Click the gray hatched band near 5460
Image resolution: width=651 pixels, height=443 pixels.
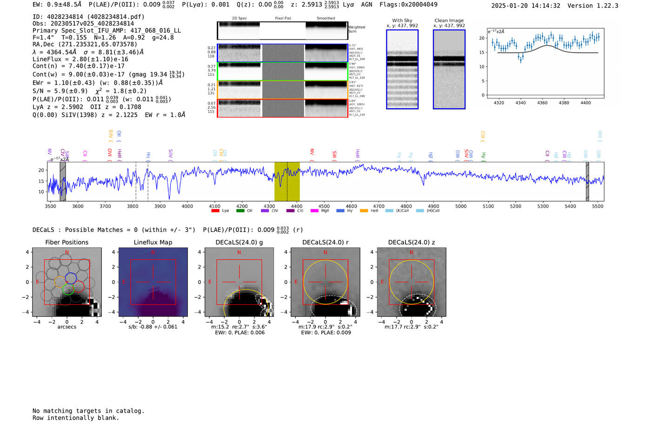click(587, 181)
